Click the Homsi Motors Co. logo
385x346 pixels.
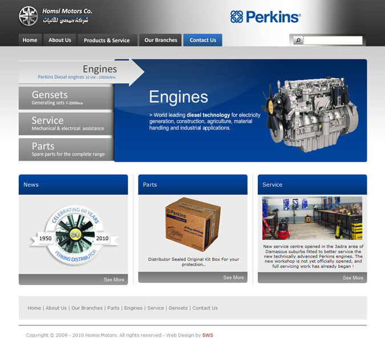pyautogui.click(x=55, y=16)
